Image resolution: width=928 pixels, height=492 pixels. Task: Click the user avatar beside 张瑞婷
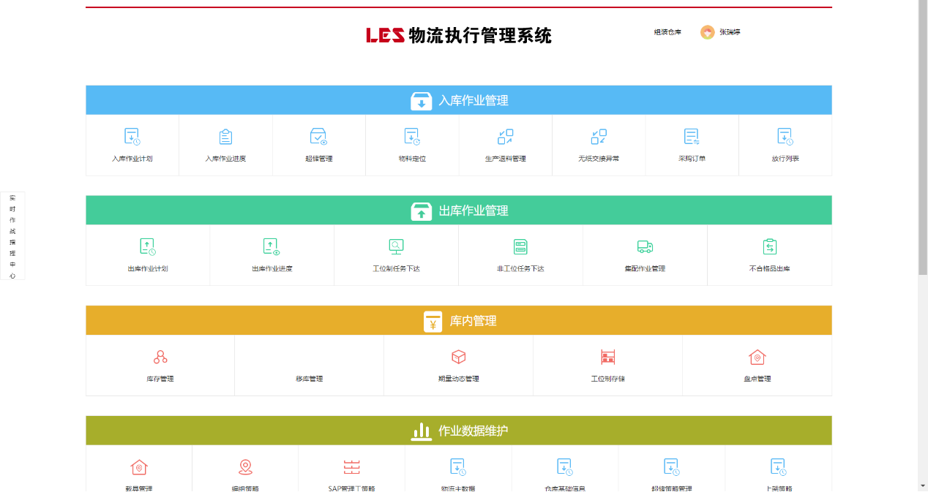tap(707, 32)
